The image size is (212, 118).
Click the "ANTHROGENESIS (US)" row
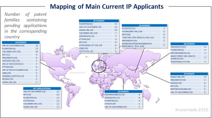[x=189, y=53]
